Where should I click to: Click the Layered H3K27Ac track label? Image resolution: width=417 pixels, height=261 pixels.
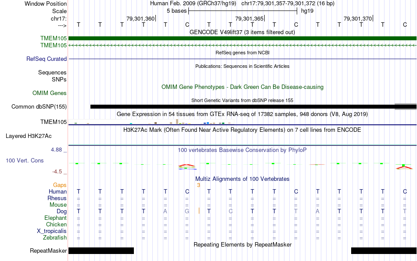[29, 136]
